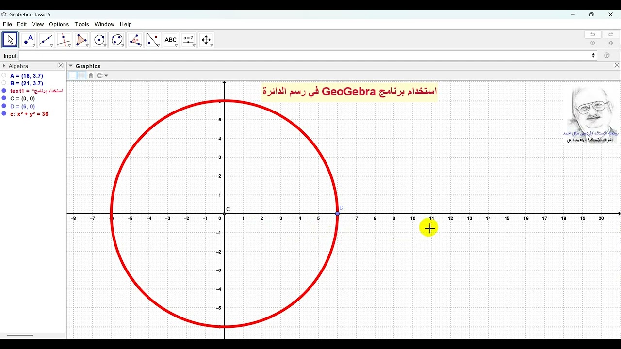Select the Slider a=2 tool
Viewport: 621px width, 349px height.
click(188, 40)
